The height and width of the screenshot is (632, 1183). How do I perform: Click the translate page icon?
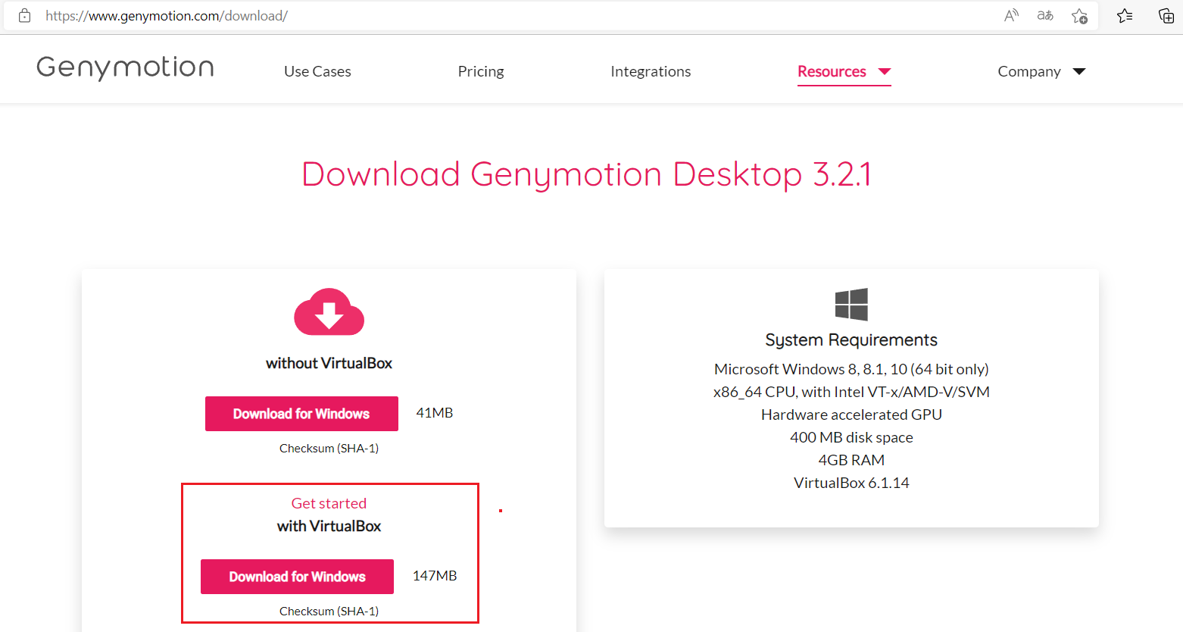(x=1045, y=15)
